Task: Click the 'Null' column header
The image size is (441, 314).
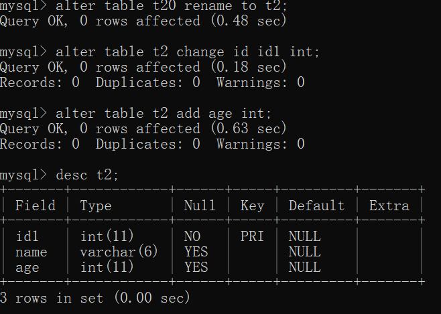Action: (x=200, y=206)
